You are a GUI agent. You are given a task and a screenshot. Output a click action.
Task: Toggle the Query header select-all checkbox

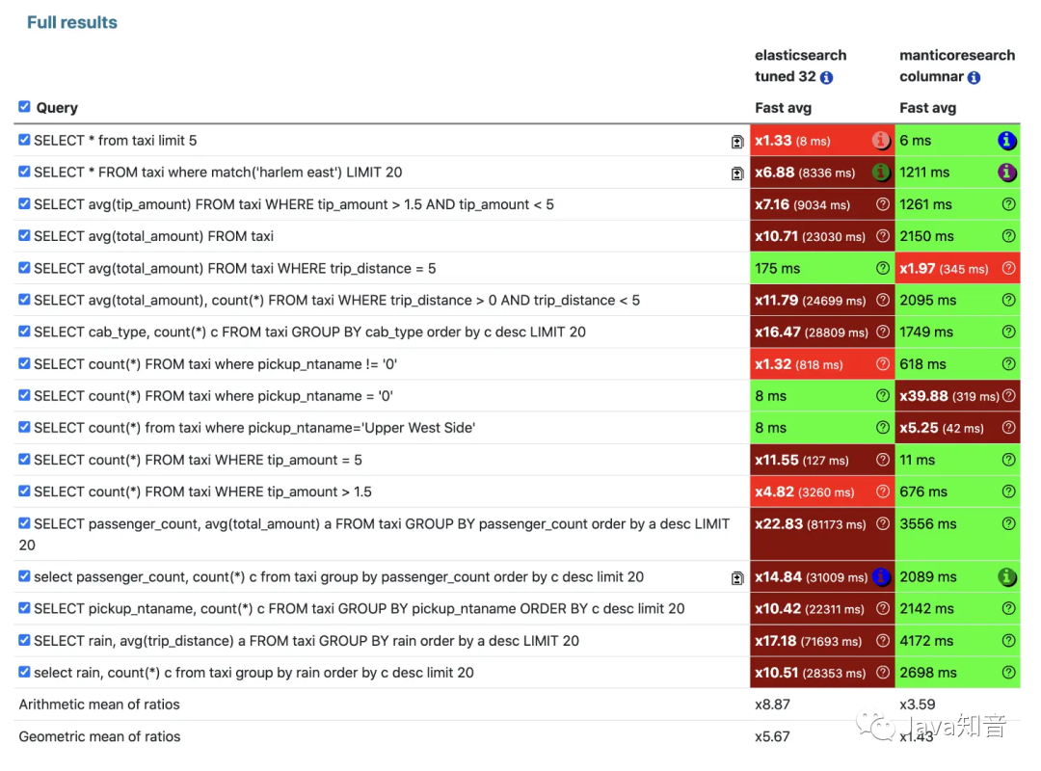click(24, 106)
